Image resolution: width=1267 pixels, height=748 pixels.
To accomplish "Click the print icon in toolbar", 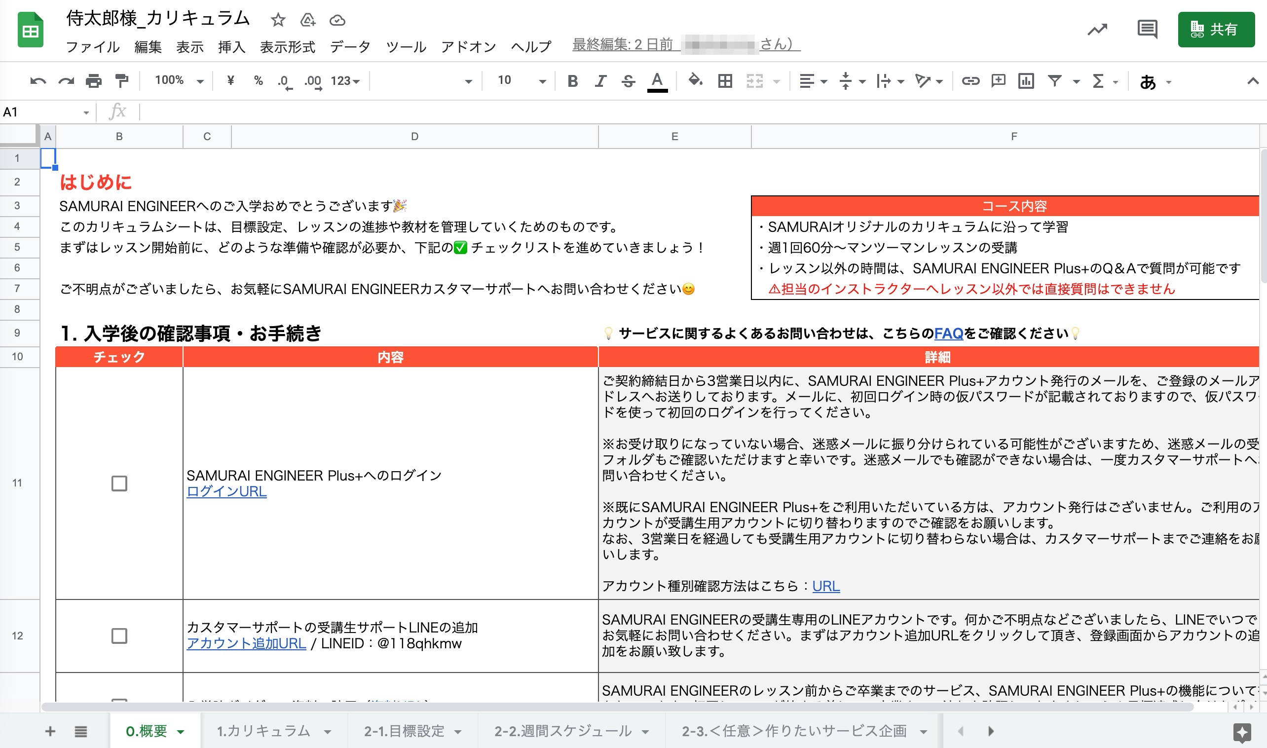I will click(94, 80).
